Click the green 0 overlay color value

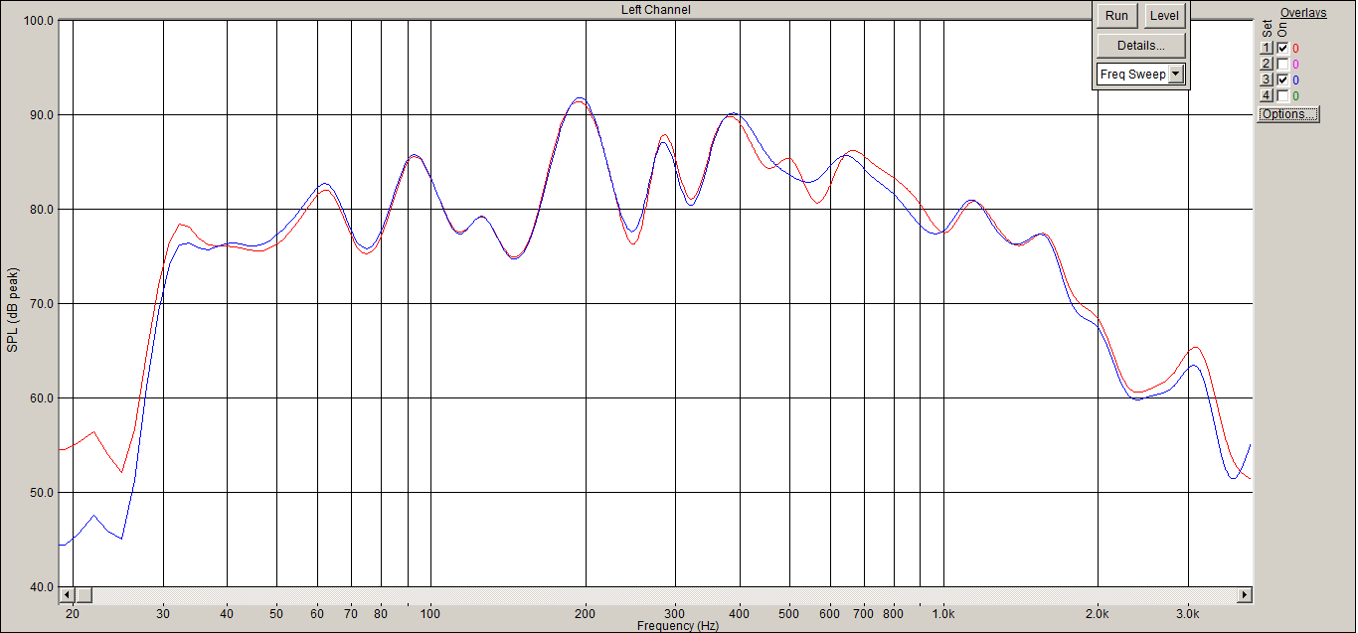tap(1295, 96)
